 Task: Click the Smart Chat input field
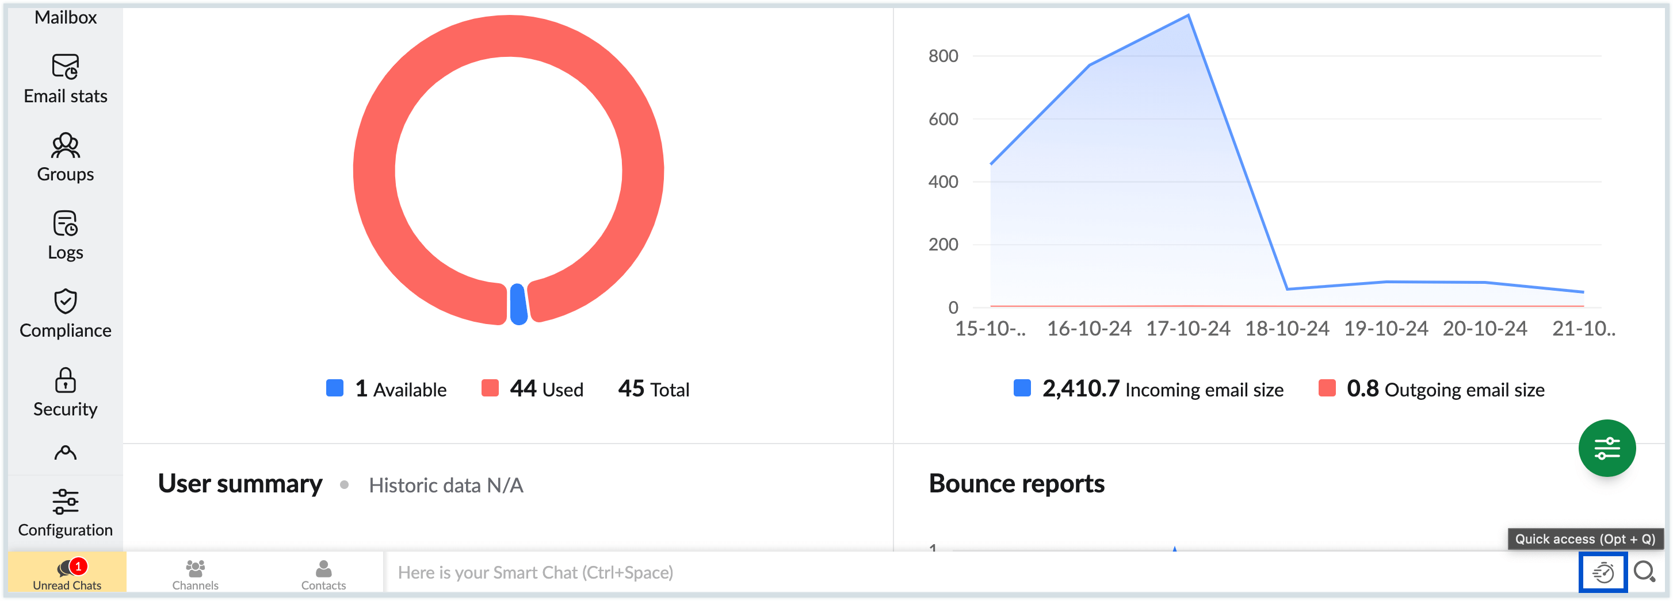pyautogui.click(x=909, y=572)
